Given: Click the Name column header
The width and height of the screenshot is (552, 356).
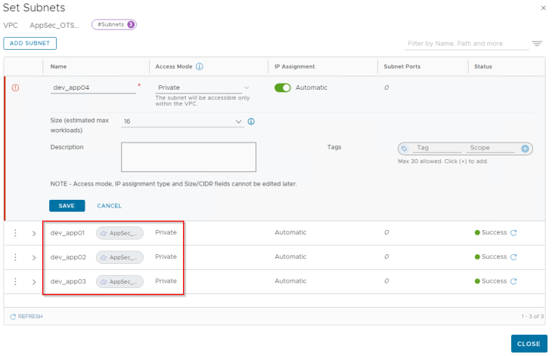Looking at the screenshot, I should [x=58, y=66].
